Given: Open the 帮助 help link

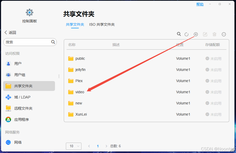Looking at the screenshot, I should [x=200, y=4].
